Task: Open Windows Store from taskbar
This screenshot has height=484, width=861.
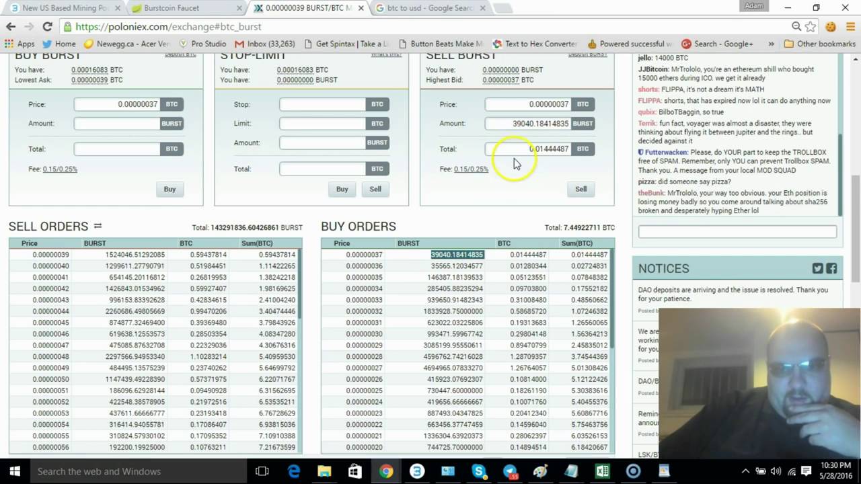Action: 355,471
